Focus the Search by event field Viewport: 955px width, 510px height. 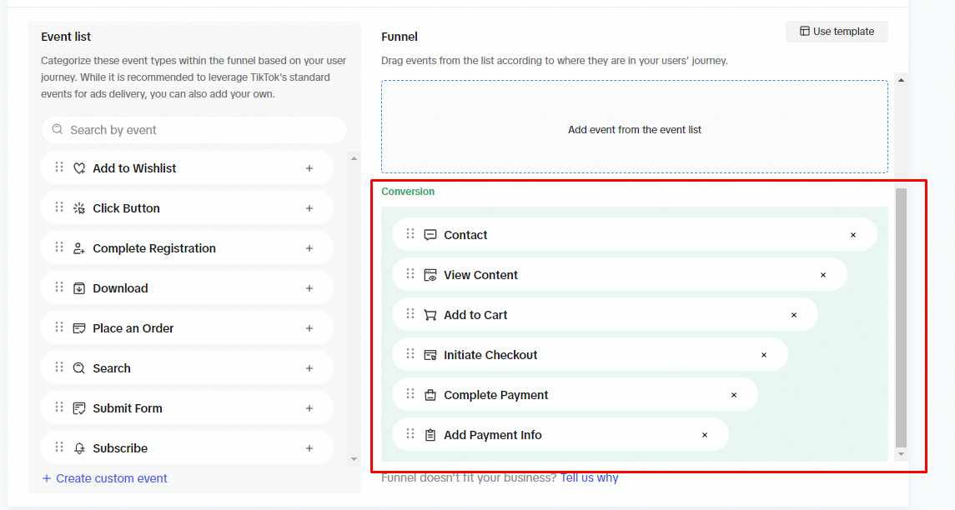(x=194, y=130)
